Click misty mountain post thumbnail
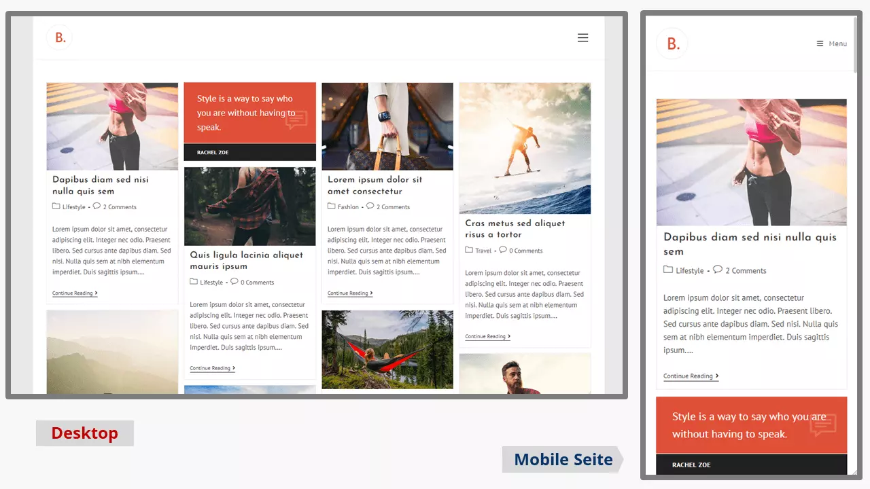 pos(112,352)
